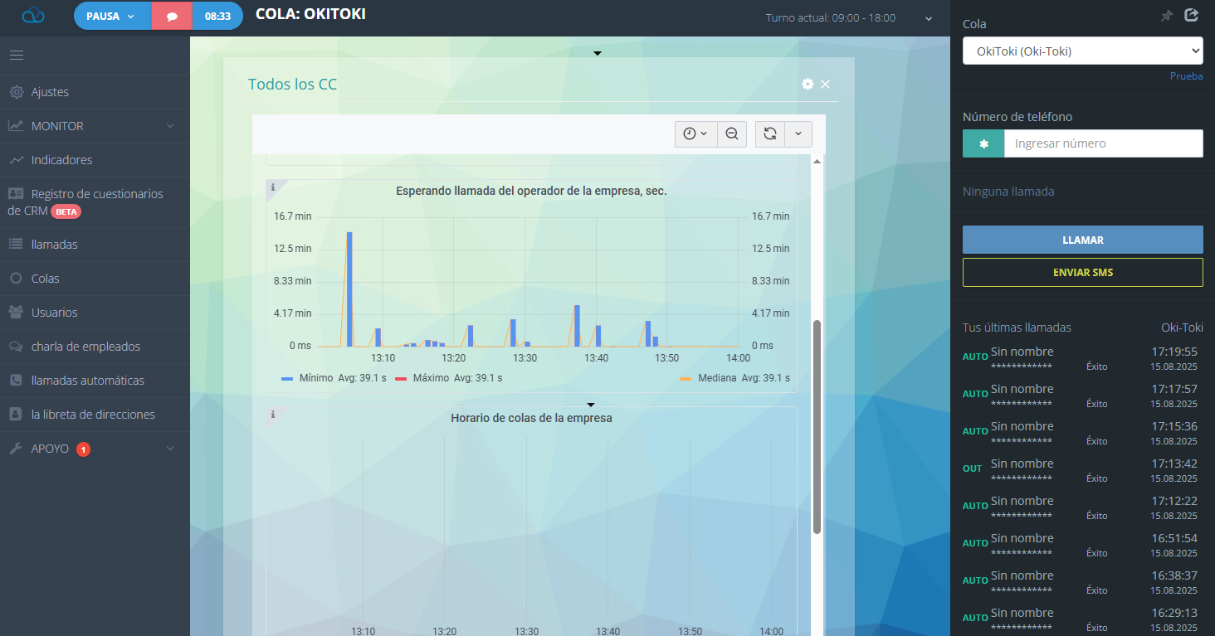Click the refresh dashboard icon
The image size is (1215, 636).
tap(770, 134)
